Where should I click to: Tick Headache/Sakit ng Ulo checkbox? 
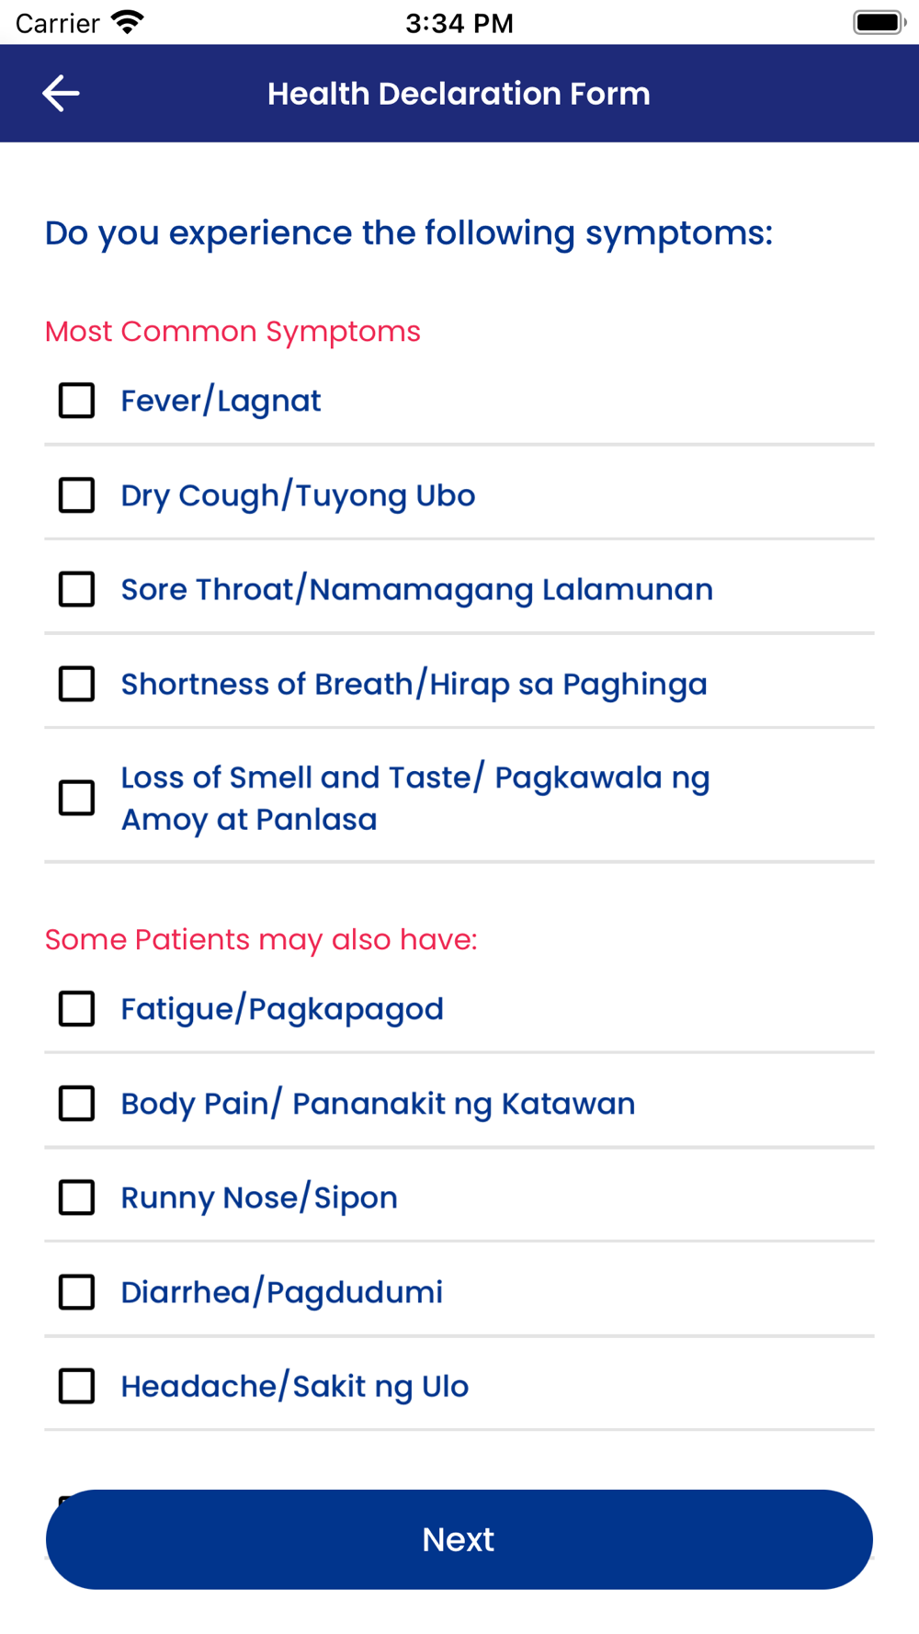tap(77, 1386)
